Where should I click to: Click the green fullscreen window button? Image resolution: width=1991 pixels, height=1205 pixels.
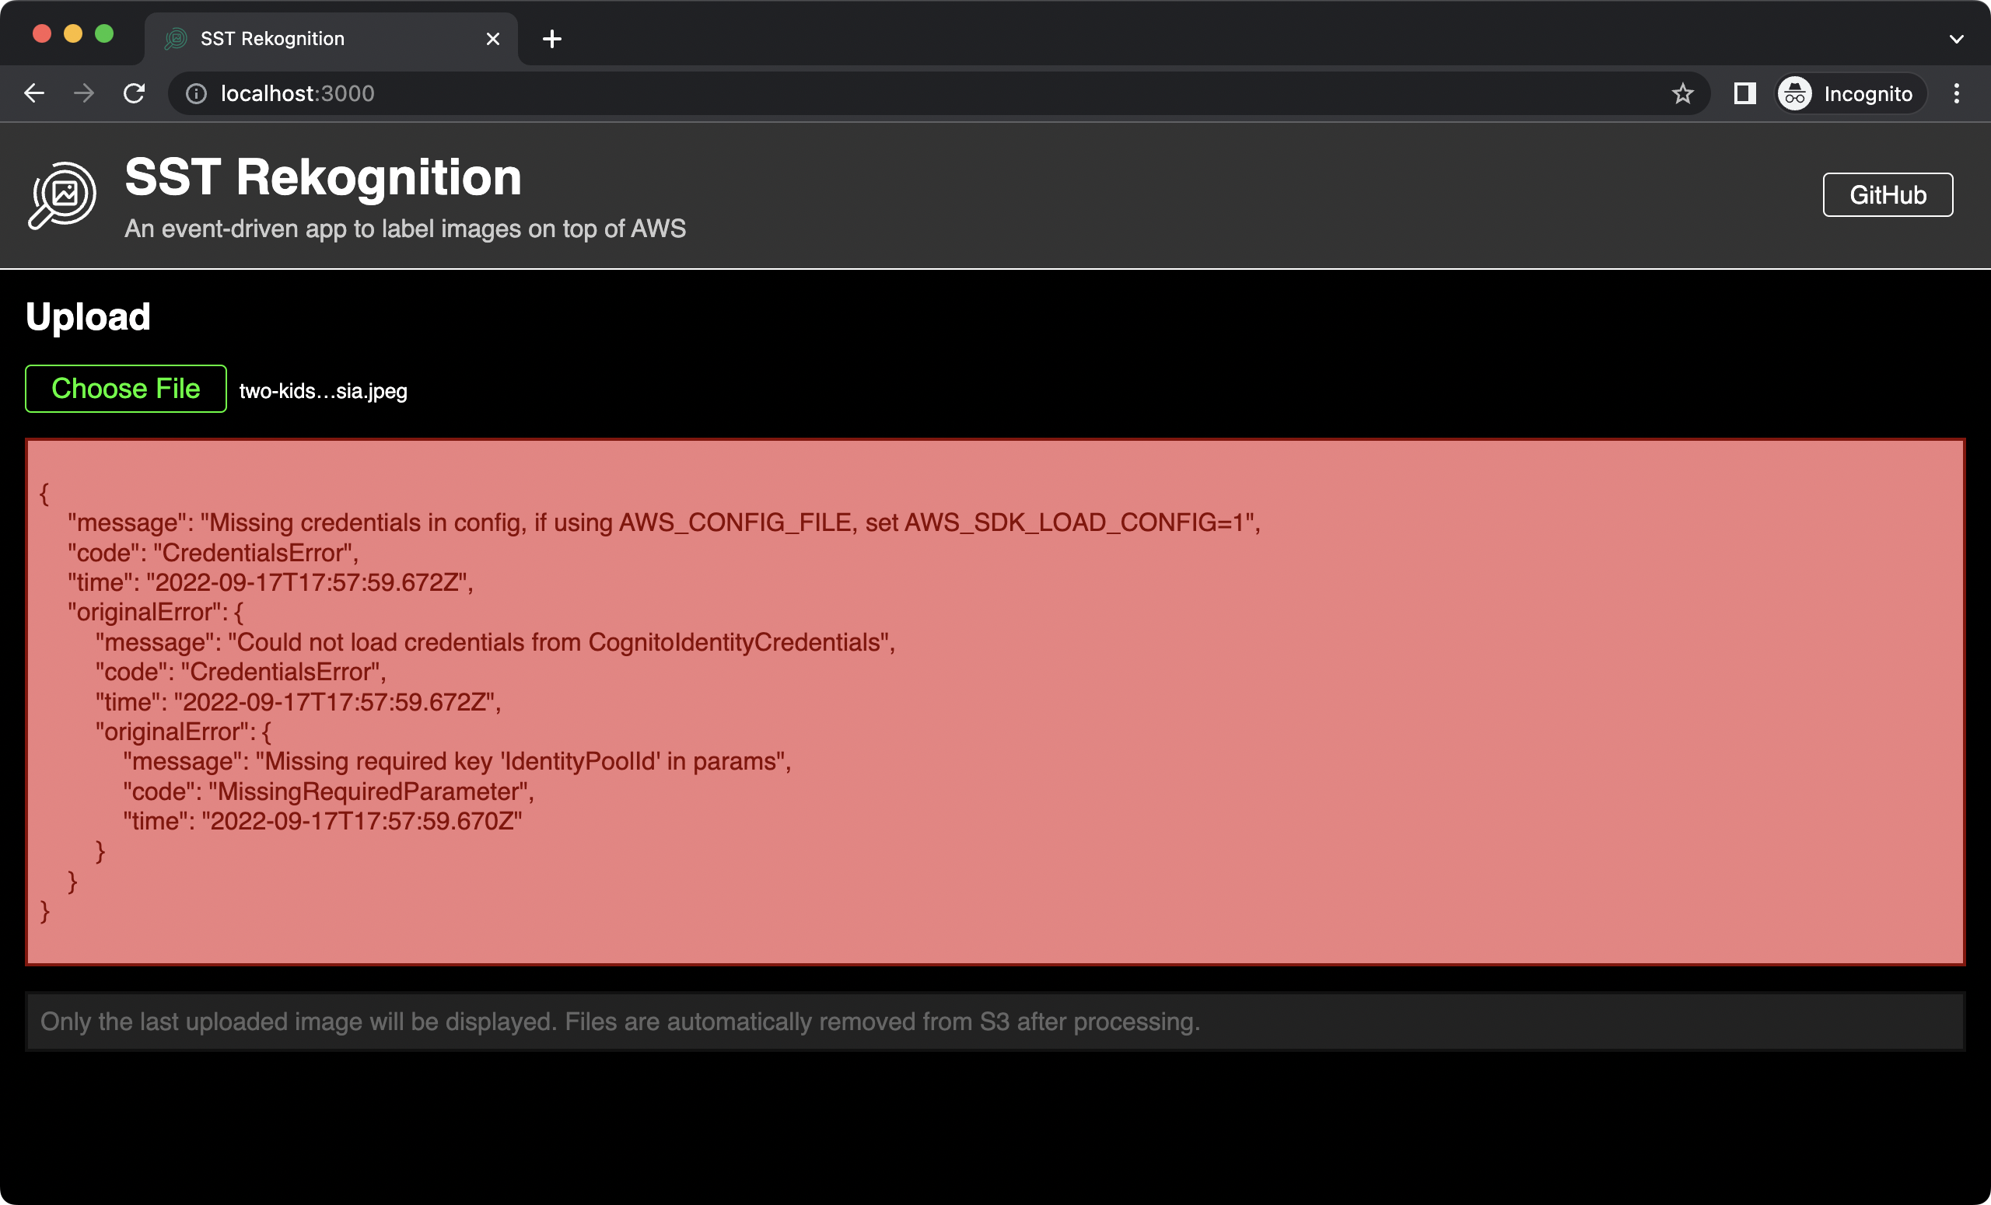(104, 33)
